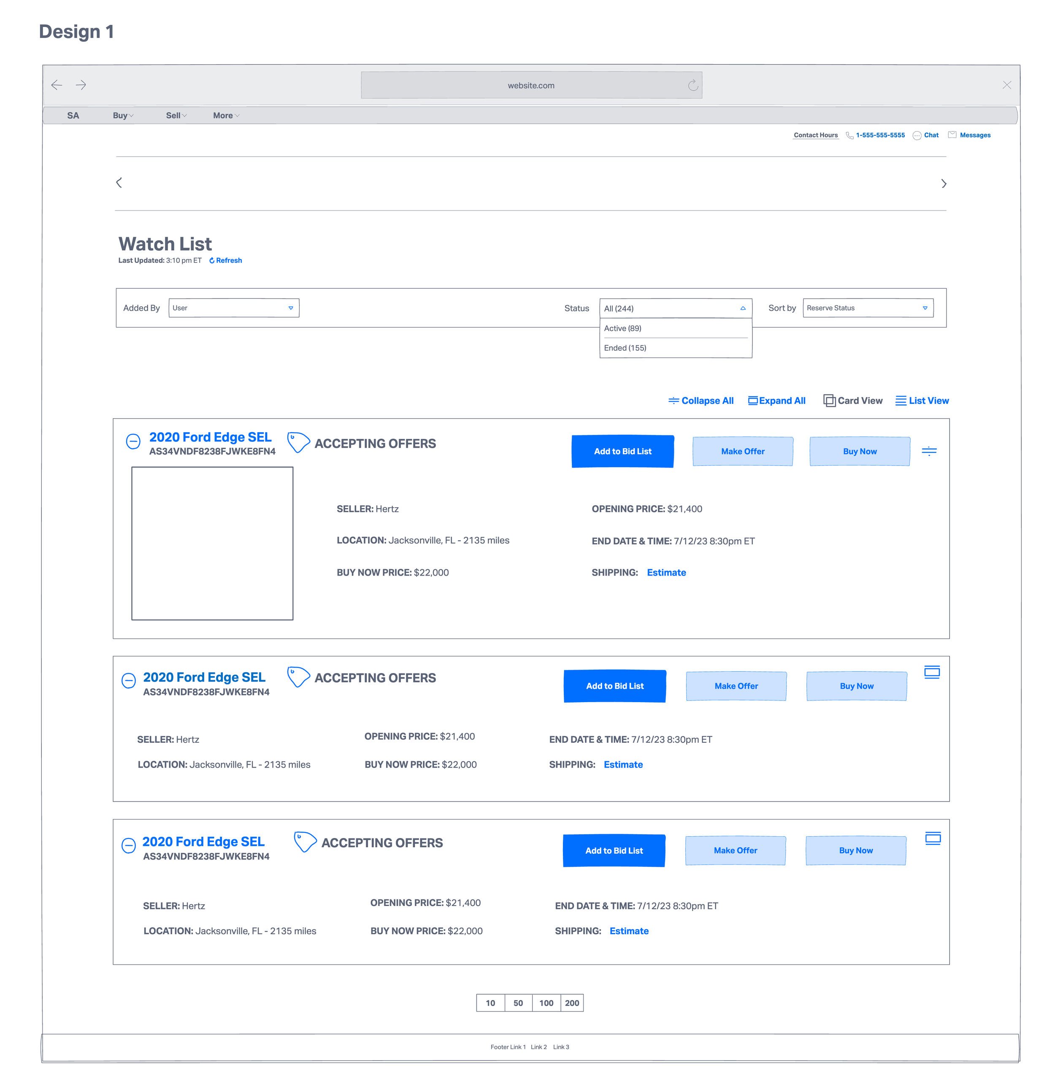The image size is (1055, 1087).
Task: Click footer Link 3
Action: tap(561, 1047)
